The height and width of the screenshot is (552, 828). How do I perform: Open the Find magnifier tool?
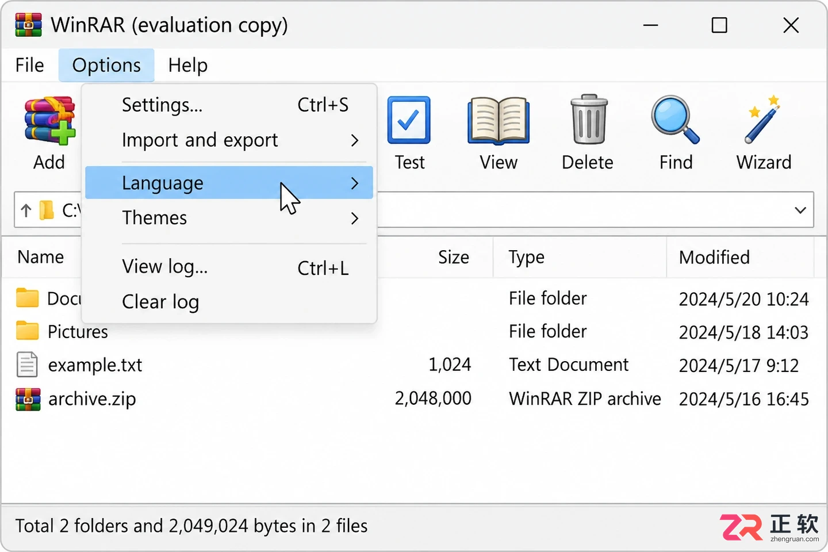tap(676, 120)
